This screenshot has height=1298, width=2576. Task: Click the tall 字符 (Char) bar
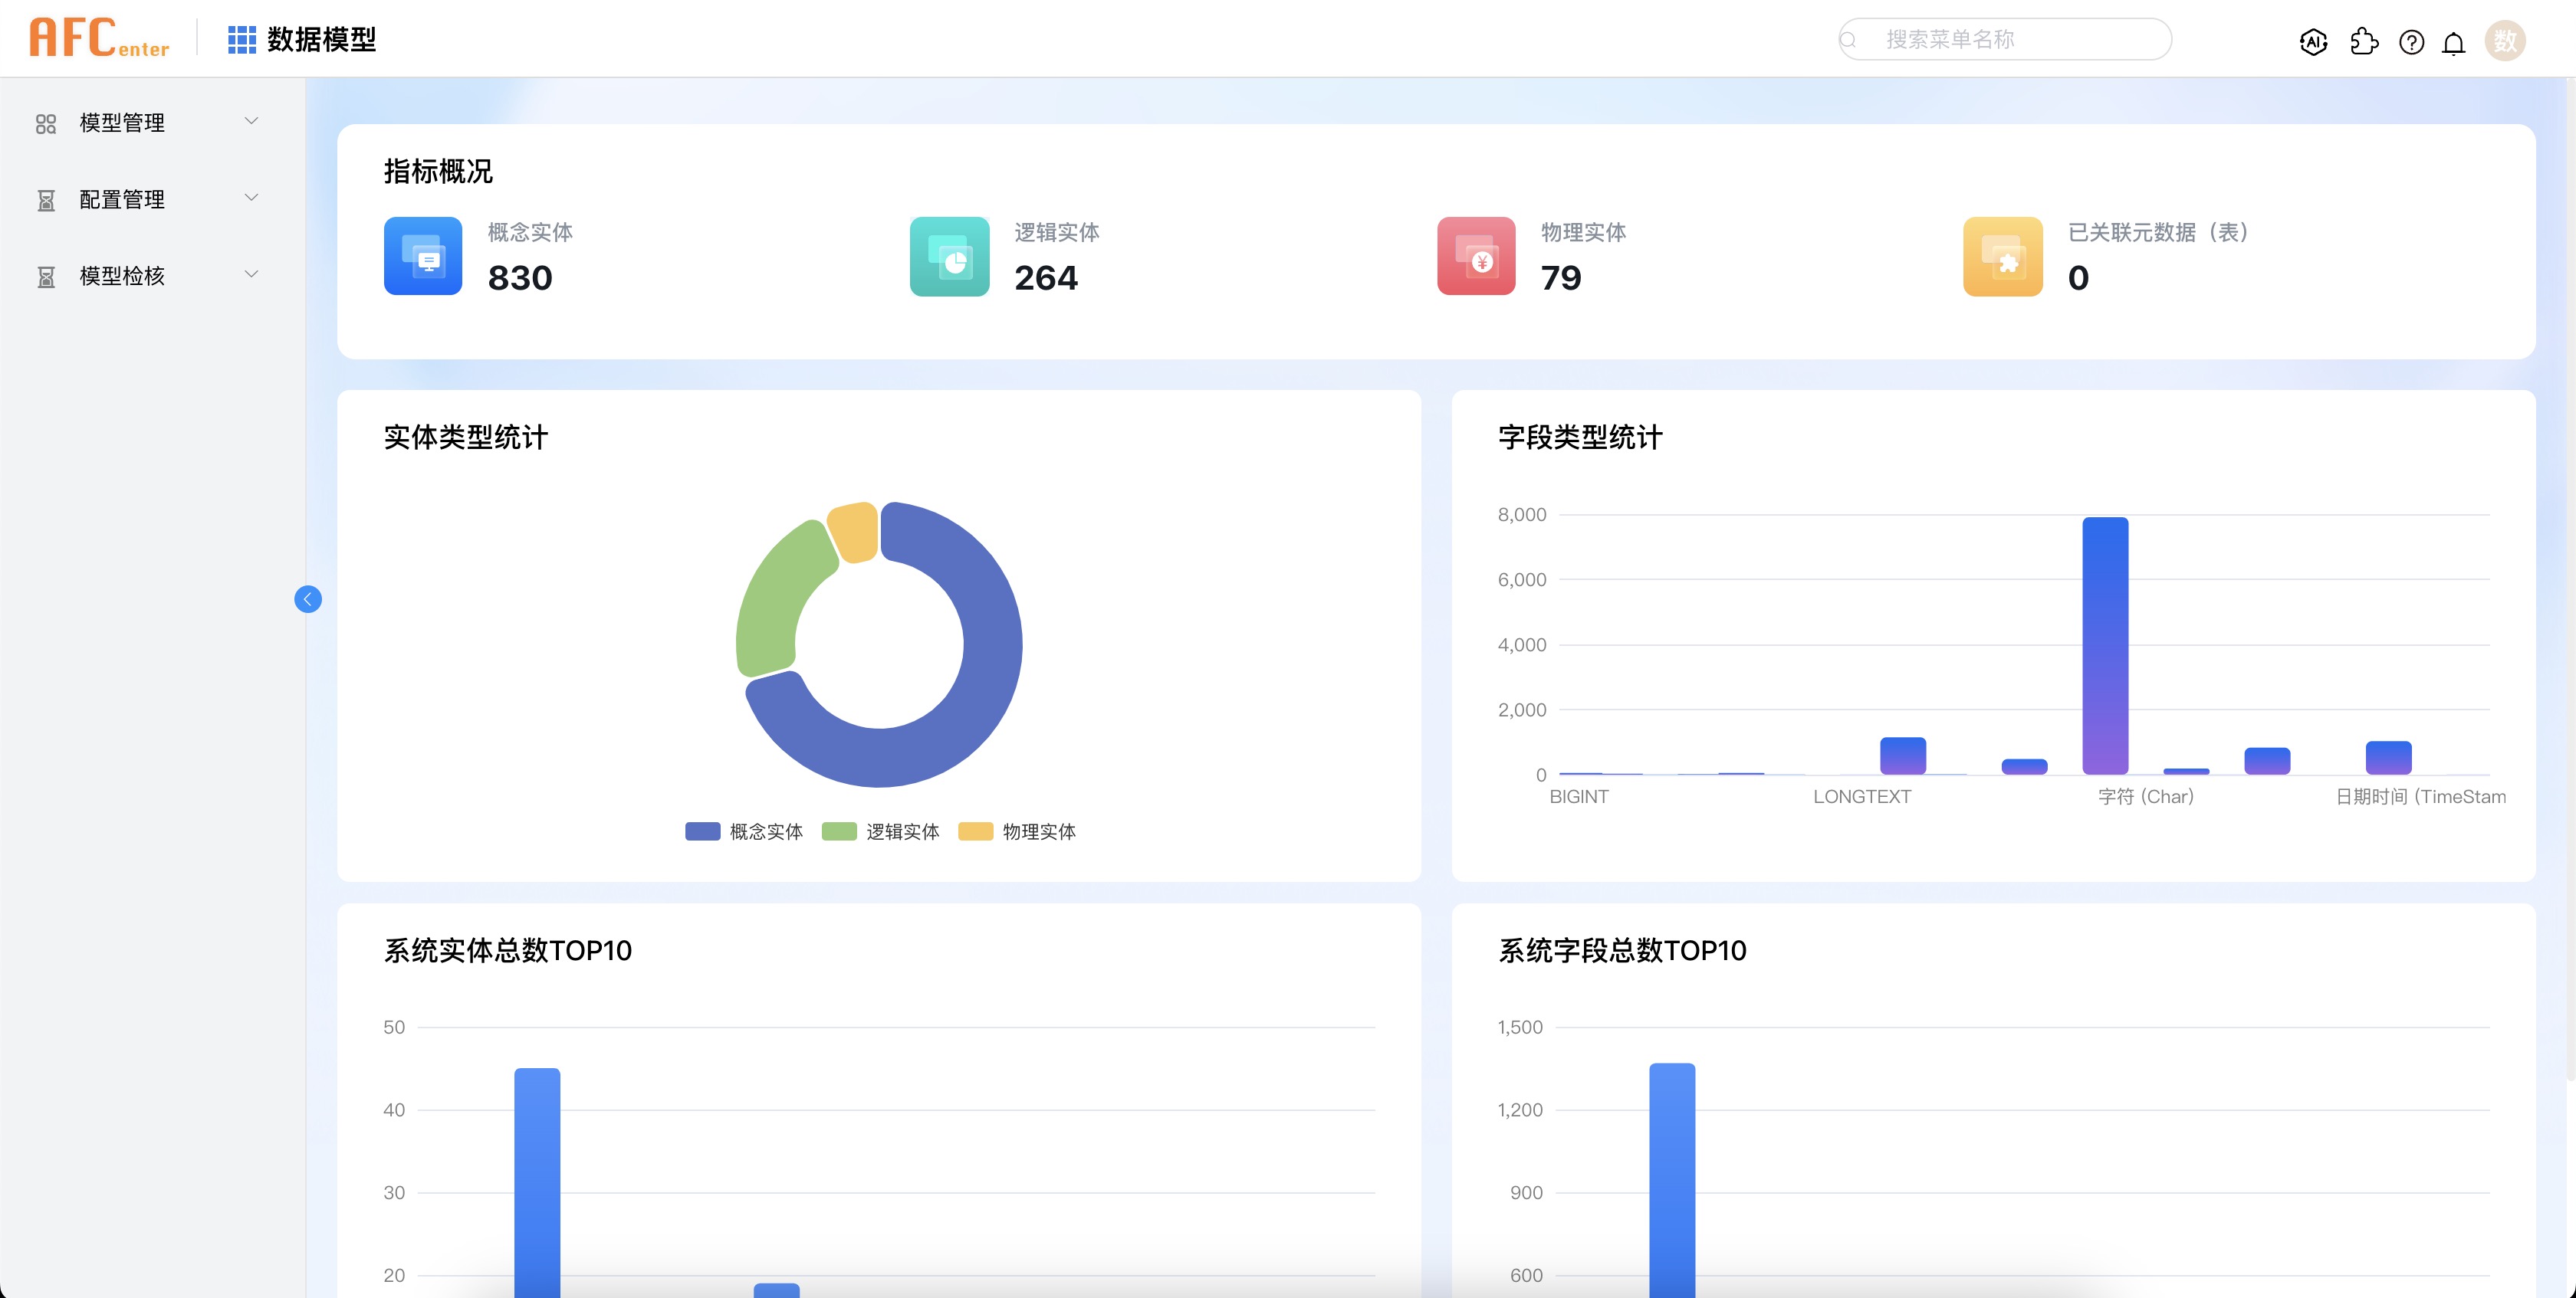pos(2105,644)
